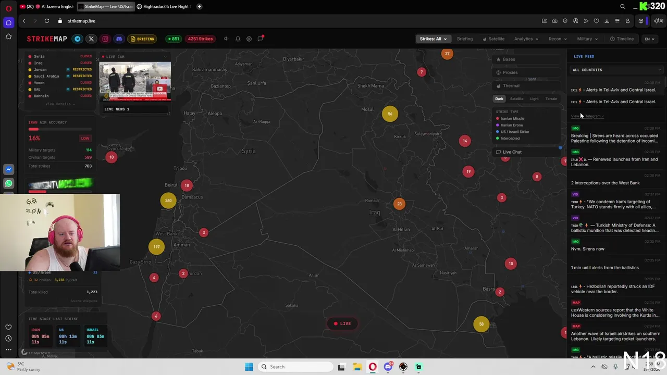Open Opera snapshot camera icon
Image resolution: width=667 pixels, height=375 pixels.
pos(555,21)
